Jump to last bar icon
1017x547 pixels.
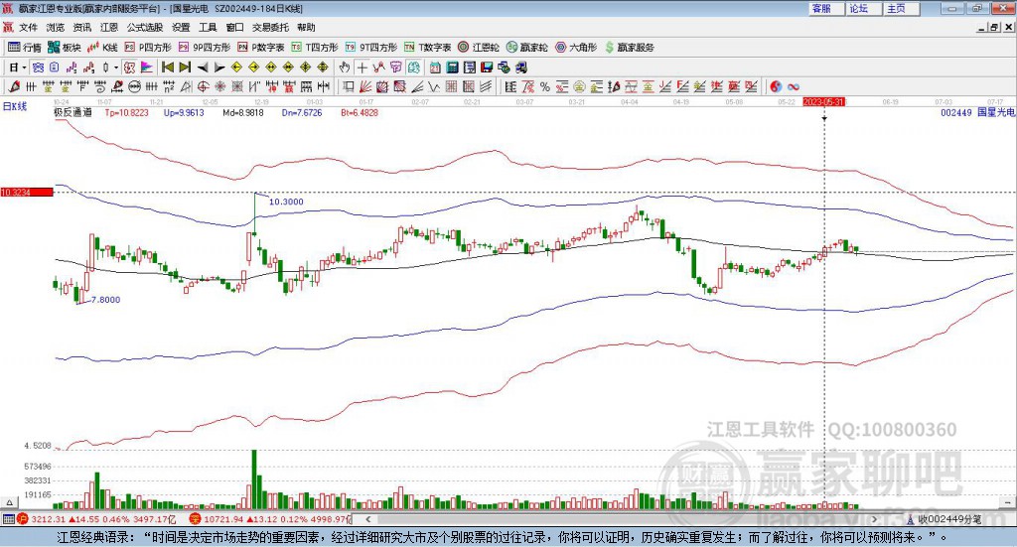click(185, 68)
